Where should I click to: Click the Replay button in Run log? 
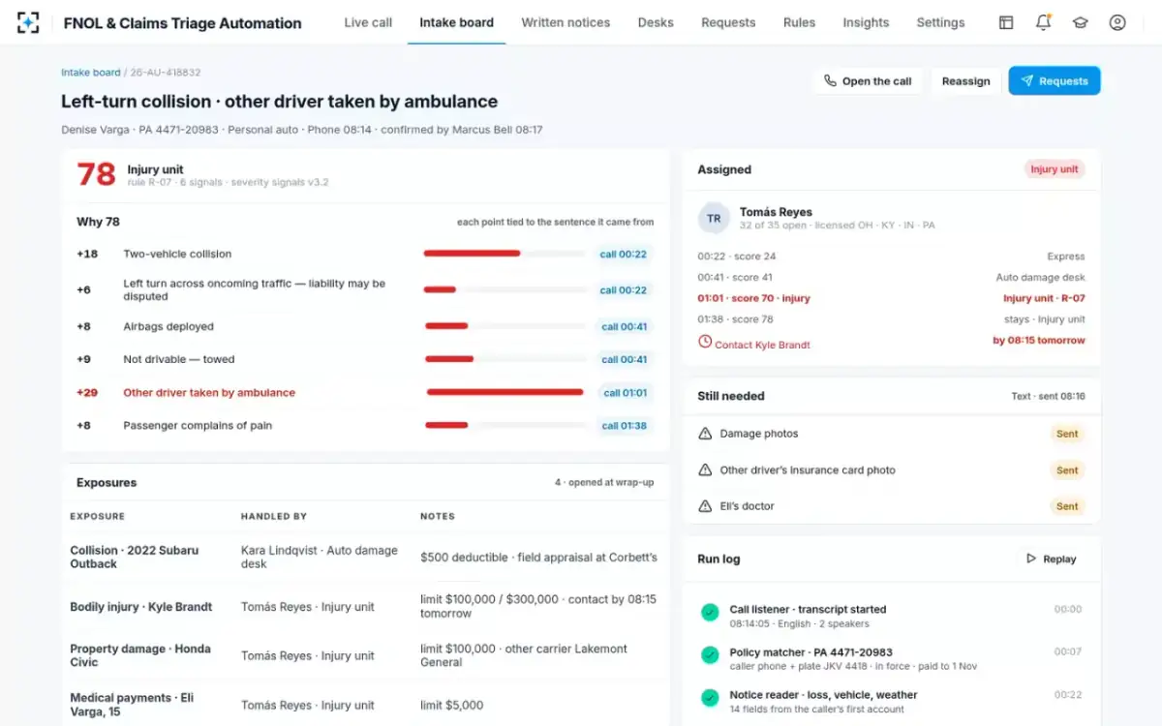pos(1051,559)
